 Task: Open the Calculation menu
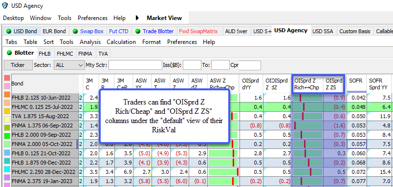coord(121,42)
